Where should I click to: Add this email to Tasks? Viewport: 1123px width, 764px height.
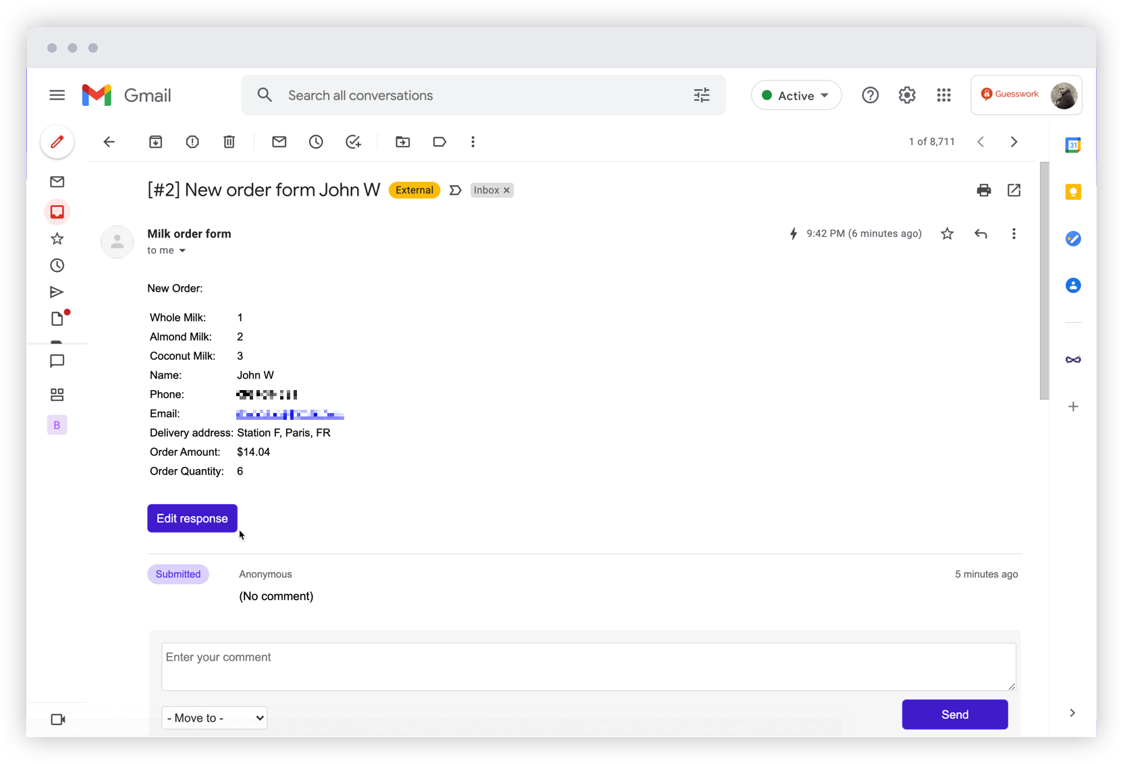(x=353, y=142)
